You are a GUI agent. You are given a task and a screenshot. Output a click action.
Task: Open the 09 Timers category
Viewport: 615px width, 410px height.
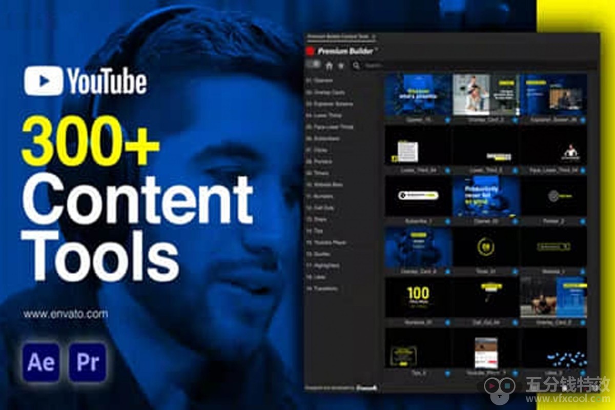point(317,173)
